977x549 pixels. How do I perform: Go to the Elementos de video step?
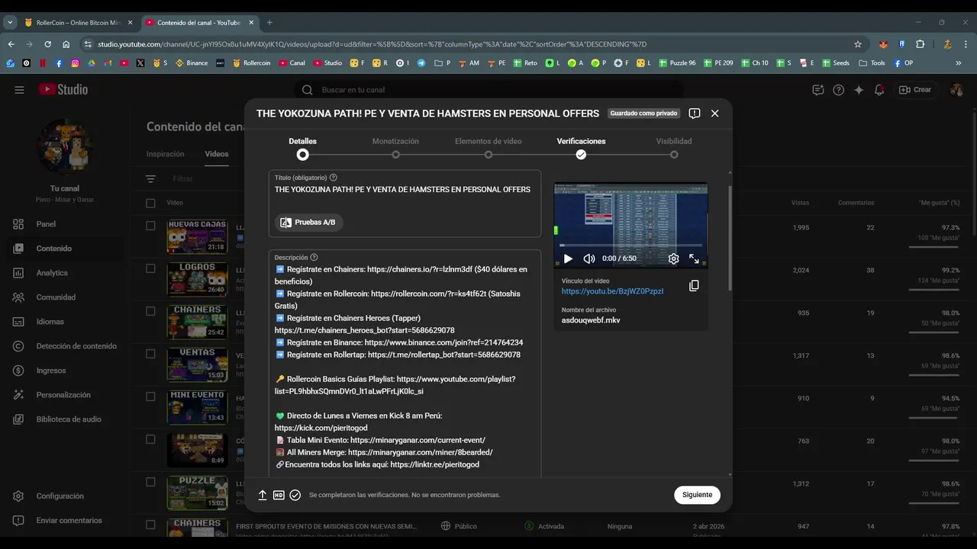pyautogui.click(x=488, y=148)
